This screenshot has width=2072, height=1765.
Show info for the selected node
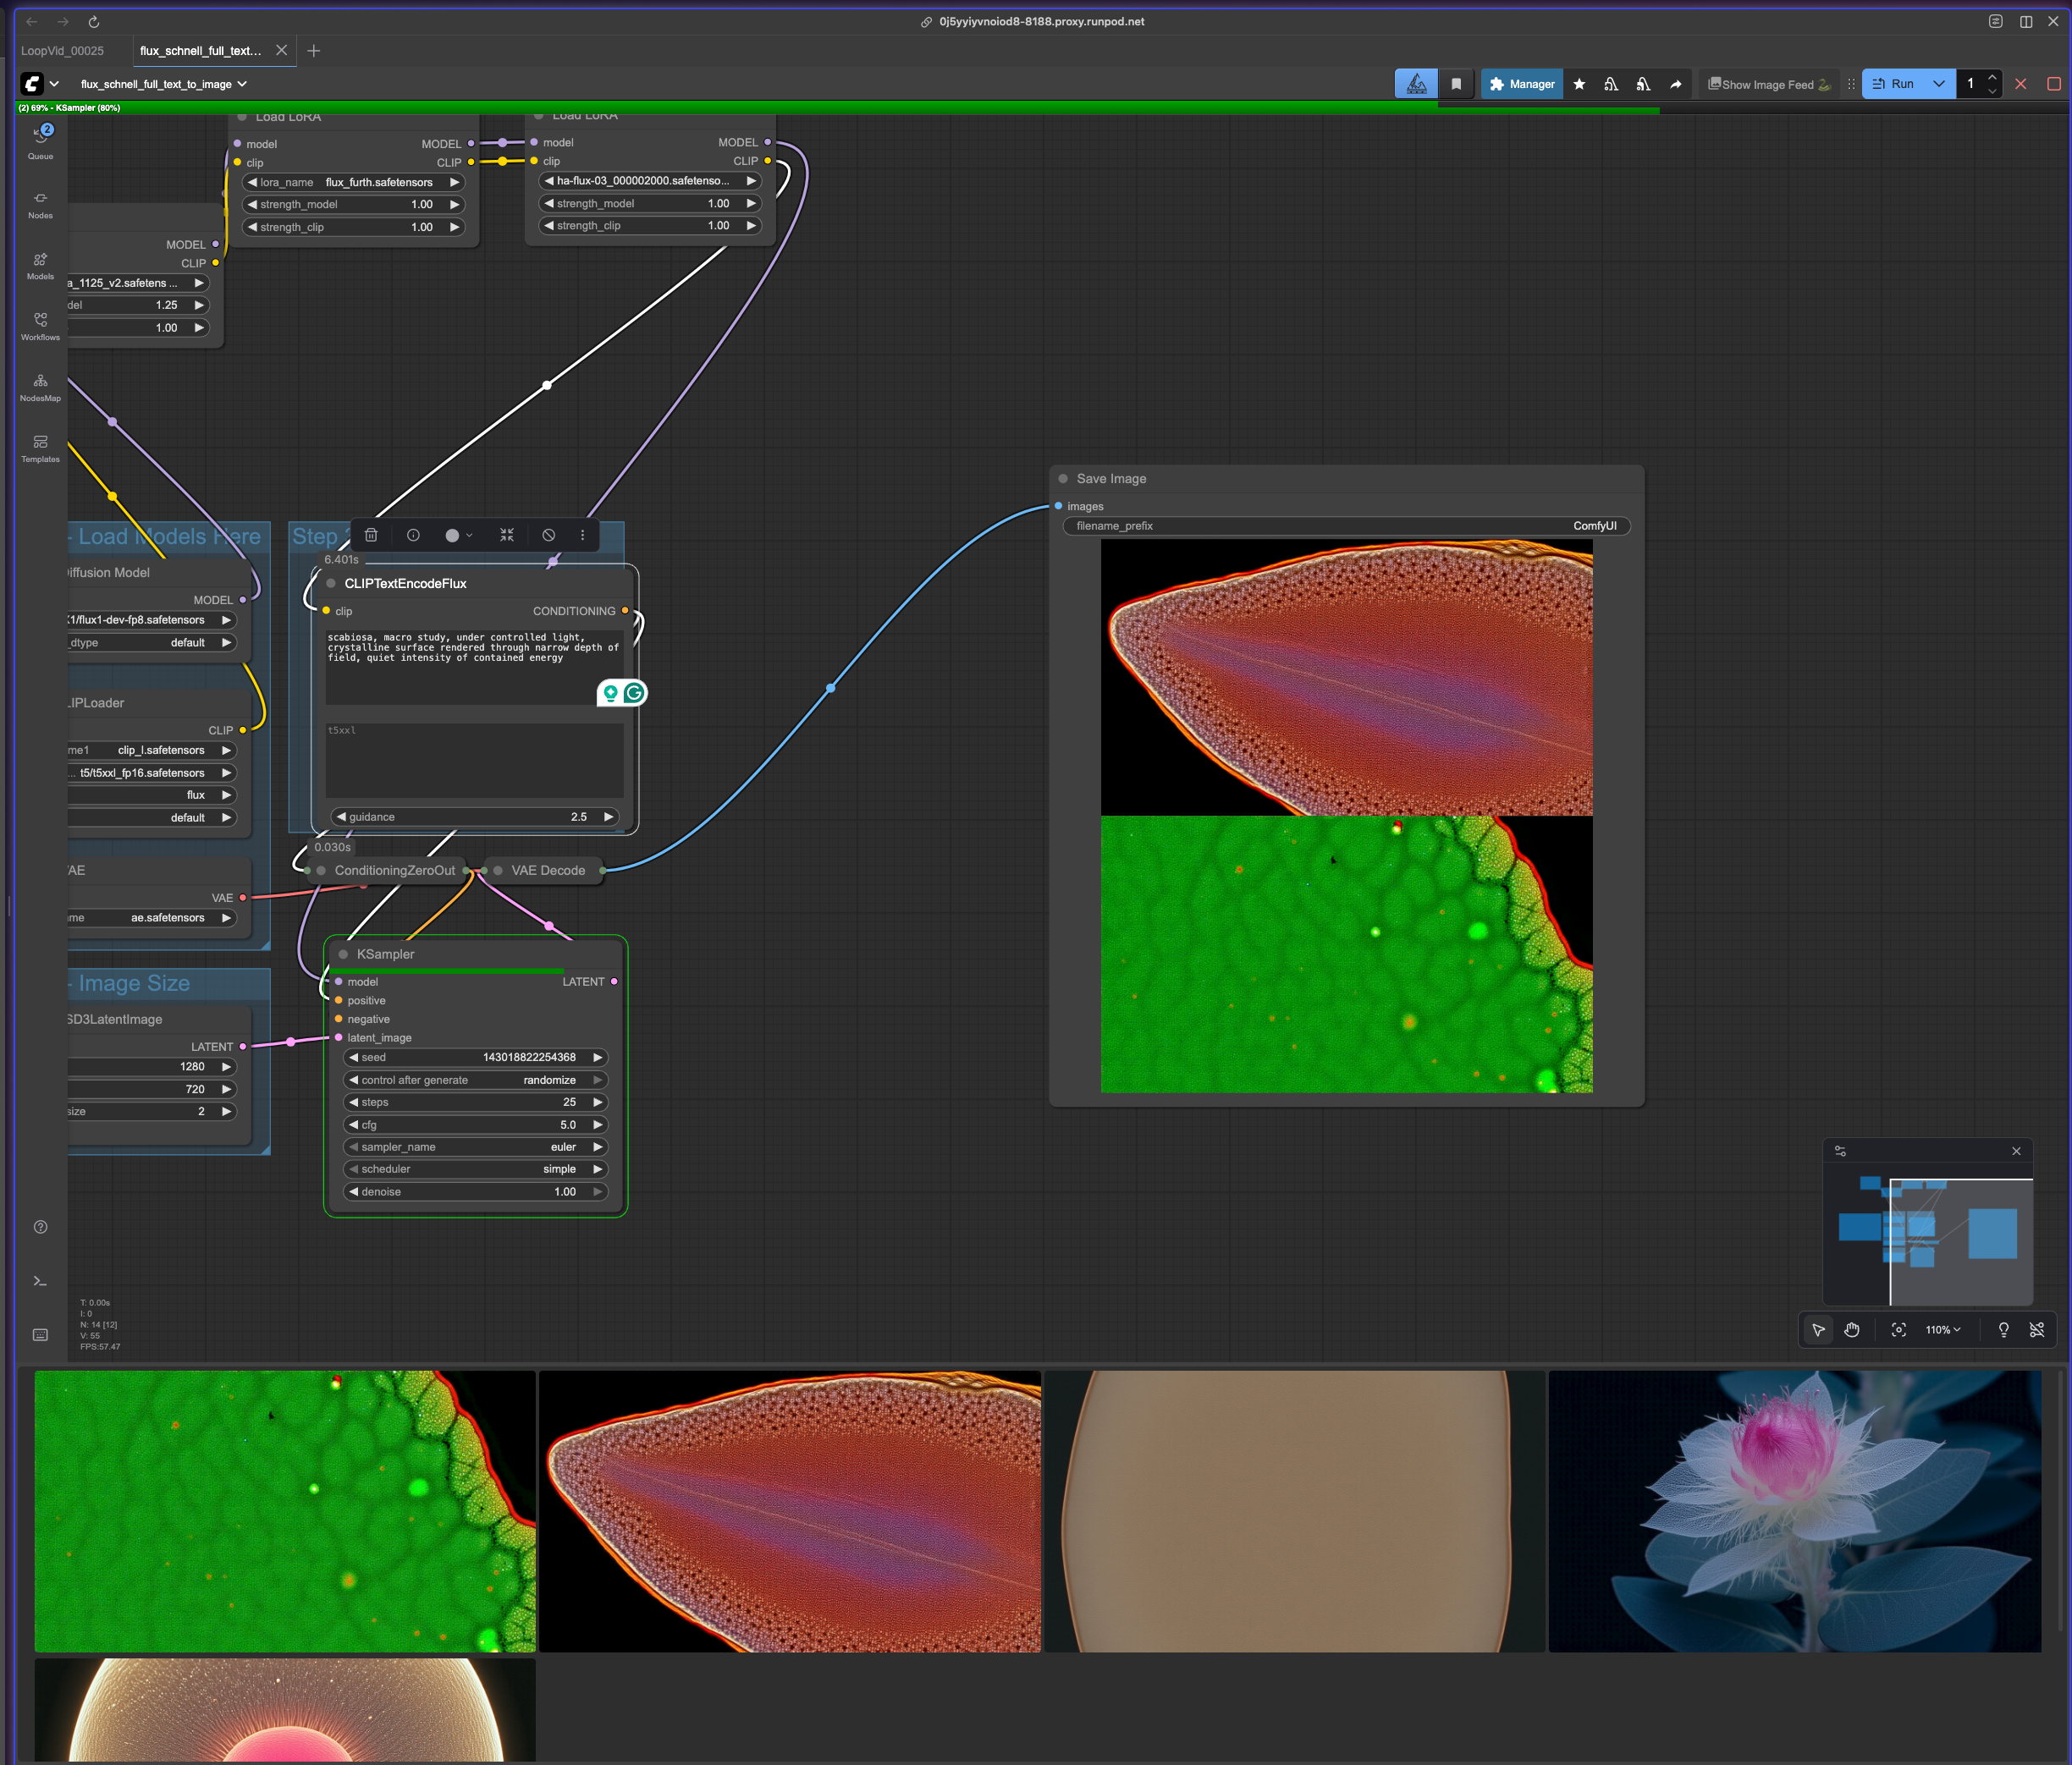point(413,536)
